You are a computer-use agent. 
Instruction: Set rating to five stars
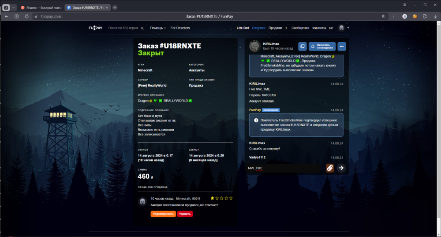(231, 198)
